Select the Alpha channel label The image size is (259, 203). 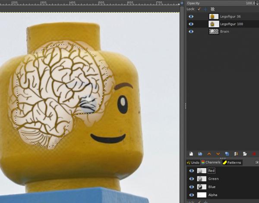(212, 195)
